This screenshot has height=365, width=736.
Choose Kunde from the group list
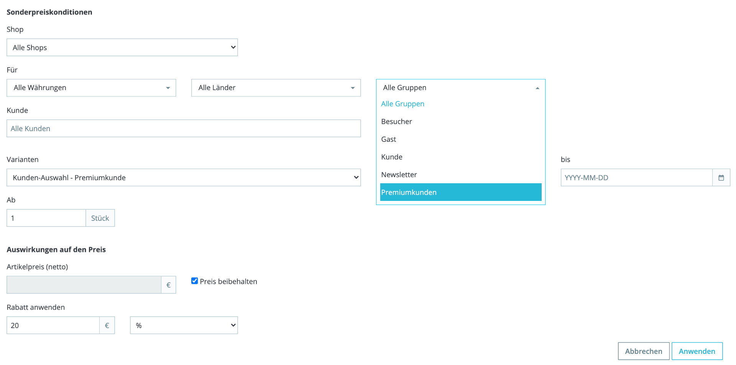click(461, 157)
